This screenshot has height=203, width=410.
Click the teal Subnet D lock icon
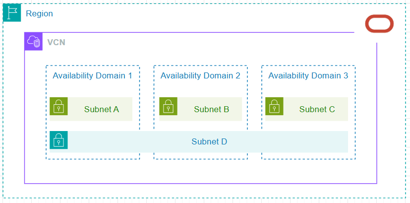pyautogui.click(x=59, y=140)
